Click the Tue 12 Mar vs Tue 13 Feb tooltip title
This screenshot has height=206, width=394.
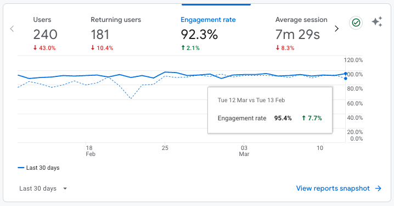tap(251, 100)
